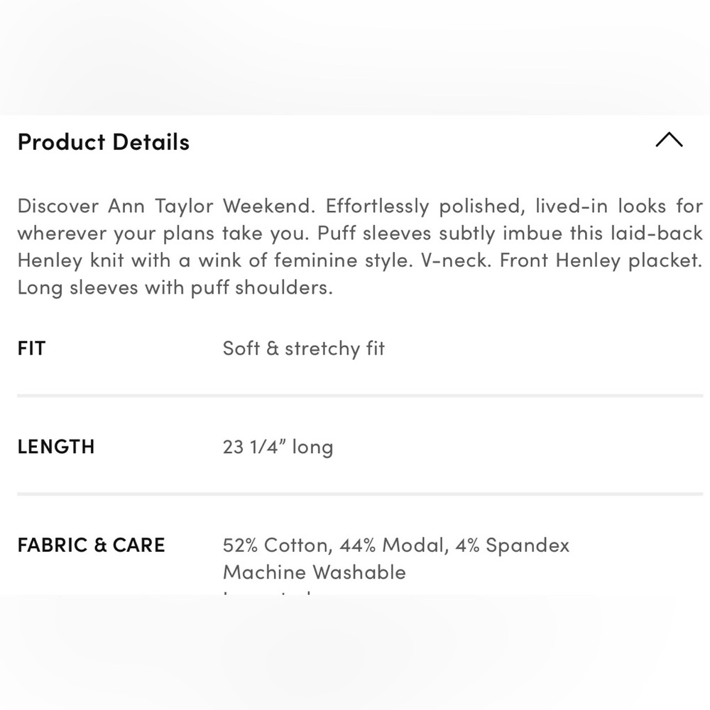
Task: Click the word Spandex in the fabric composition
Action: click(x=528, y=545)
